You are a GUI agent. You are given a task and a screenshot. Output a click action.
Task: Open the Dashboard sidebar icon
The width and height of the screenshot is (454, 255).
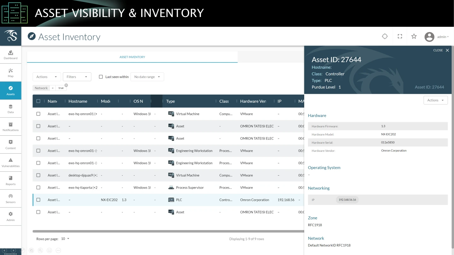pos(10,55)
